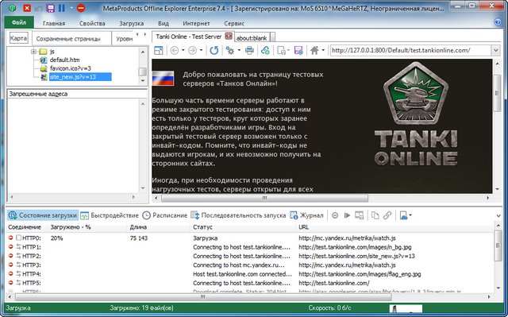Click left arrow of panel tab scroller
The width and height of the screenshot is (508, 317).
click(x=137, y=34)
